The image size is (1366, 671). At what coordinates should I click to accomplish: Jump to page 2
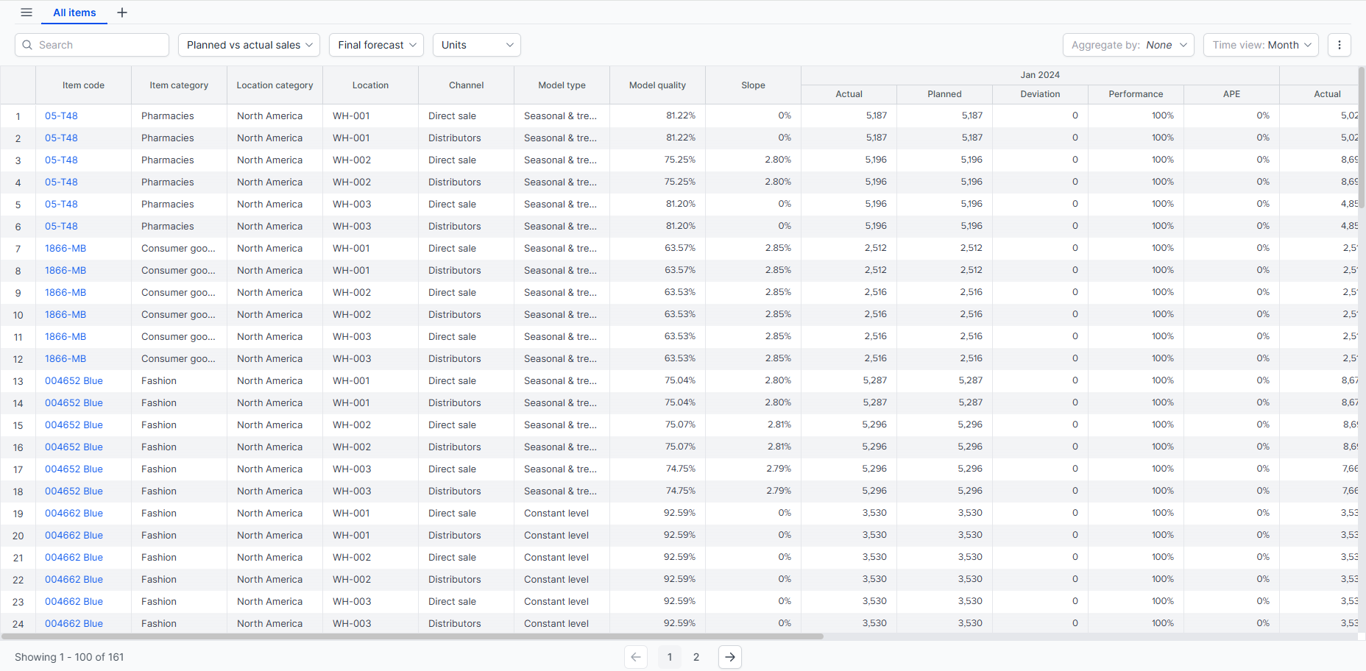tap(696, 657)
